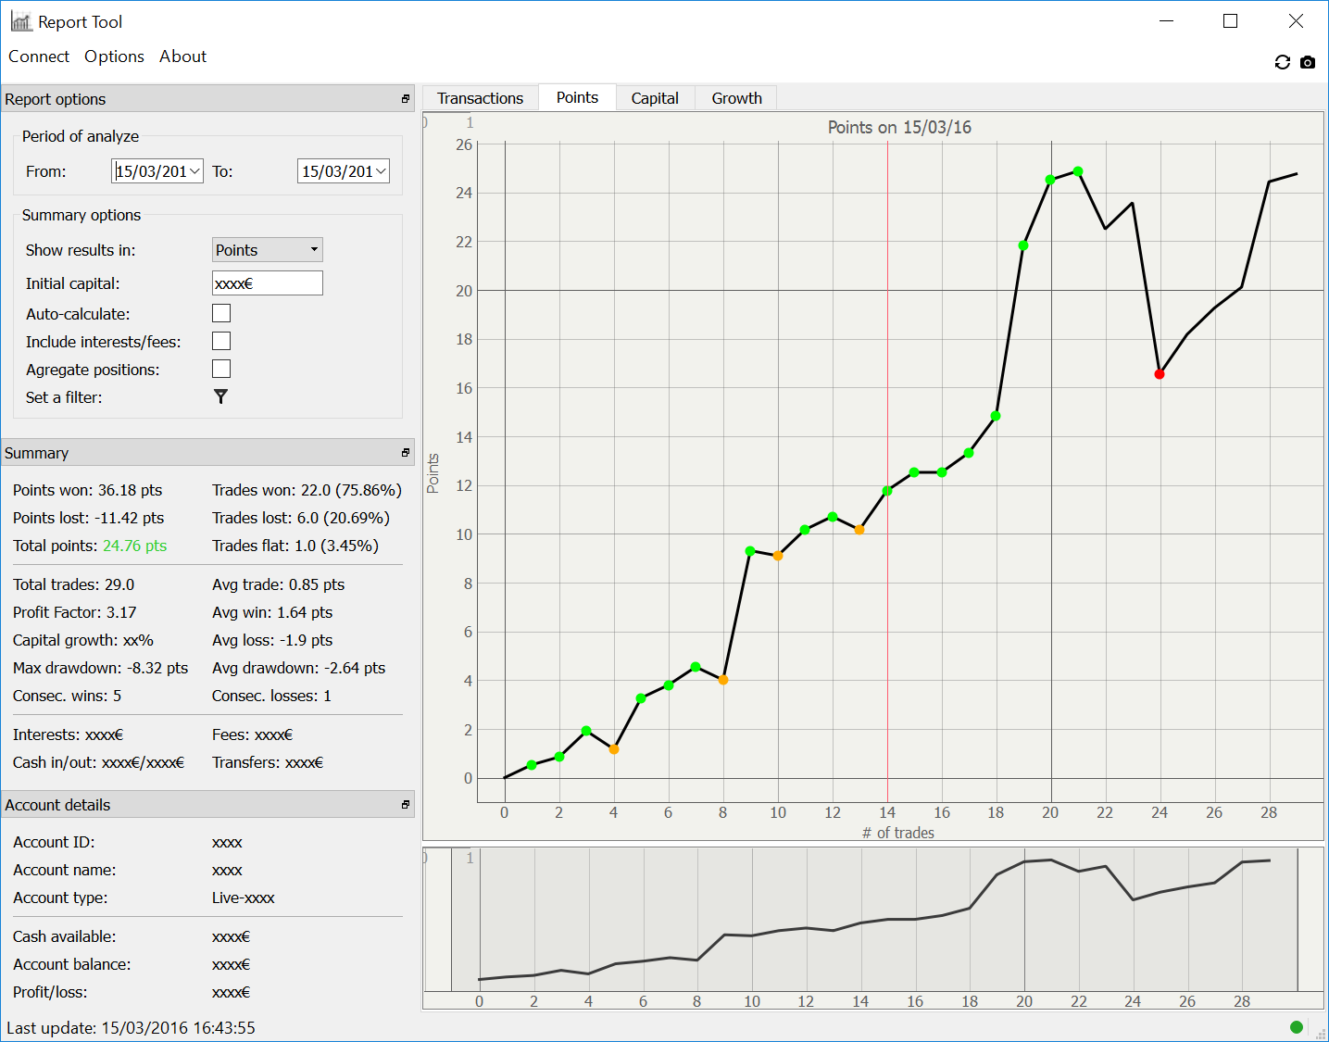Click the Report Tool app icon
Viewport: 1329px width, 1042px height.
(21, 21)
